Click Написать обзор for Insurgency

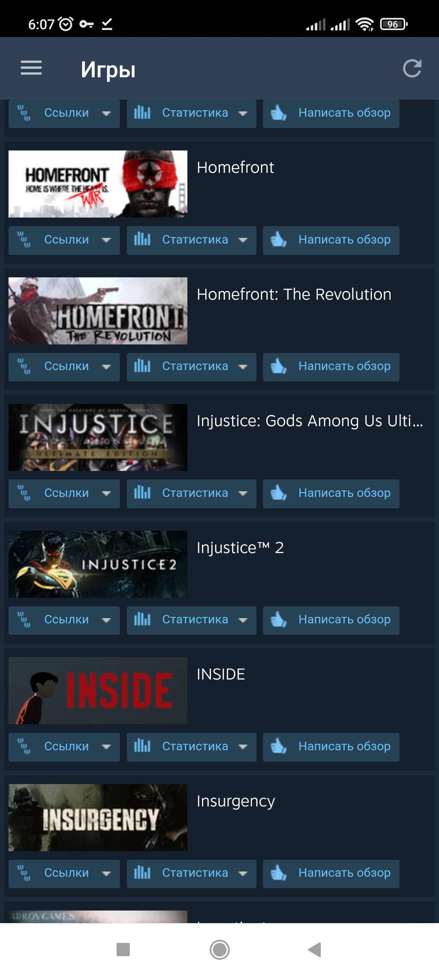[331, 874]
